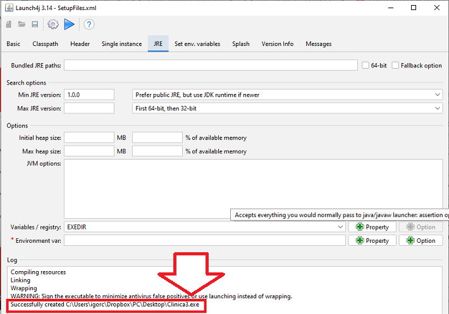
Task: Expand the Variables / registry EXEDIR combo box
Action: click(x=204, y=227)
